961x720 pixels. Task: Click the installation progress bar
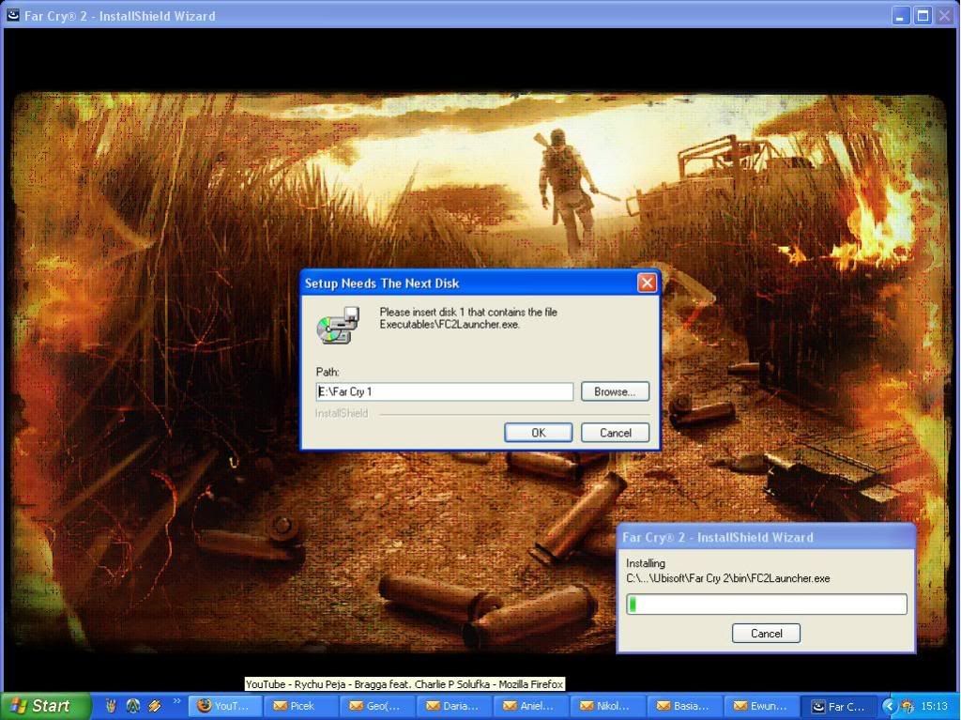pos(766,605)
